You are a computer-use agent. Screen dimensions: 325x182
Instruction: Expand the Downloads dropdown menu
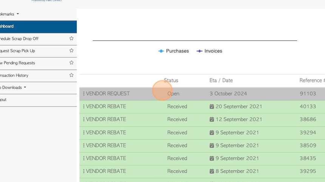[x=13, y=87]
